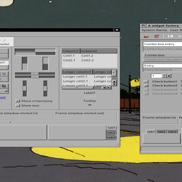Screen dimensions: 182x182
Task: Increase spin value with the up arrow
Action: coord(169,76)
